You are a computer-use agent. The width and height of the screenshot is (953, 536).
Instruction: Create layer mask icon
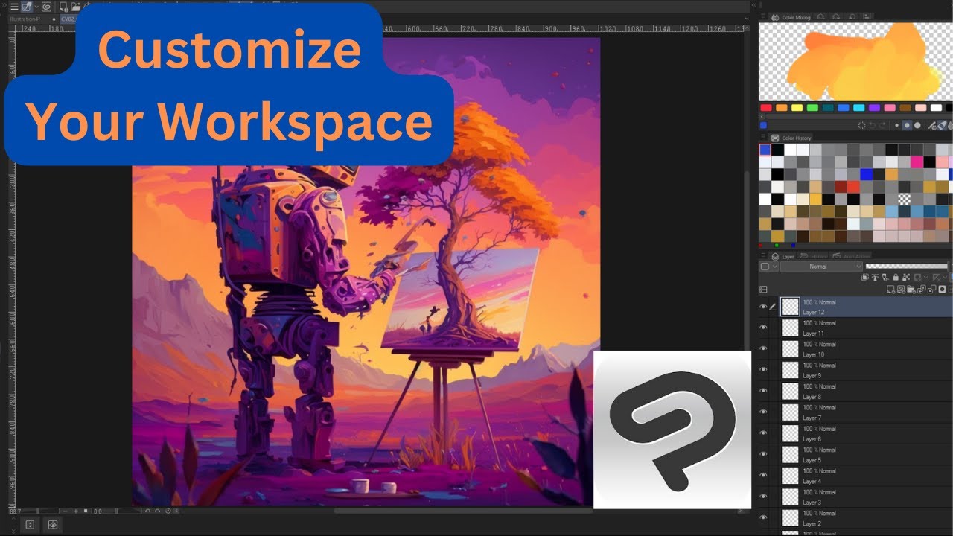pyautogui.click(x=942, y=289)
